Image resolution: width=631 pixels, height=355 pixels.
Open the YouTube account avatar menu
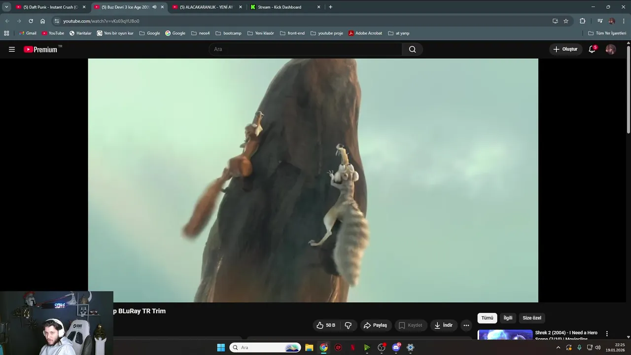[610, 49]
